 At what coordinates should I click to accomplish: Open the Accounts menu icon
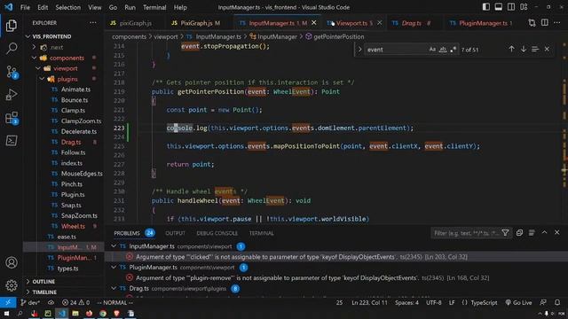(x=12, y=262)
